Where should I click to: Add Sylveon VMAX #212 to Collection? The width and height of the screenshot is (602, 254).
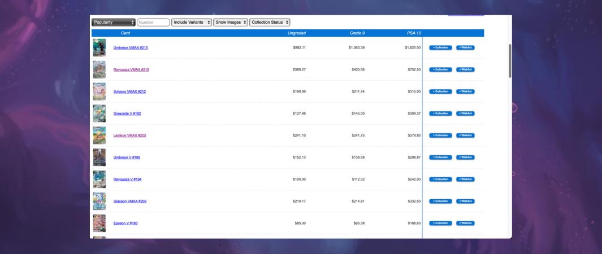[x=440, y=91]
